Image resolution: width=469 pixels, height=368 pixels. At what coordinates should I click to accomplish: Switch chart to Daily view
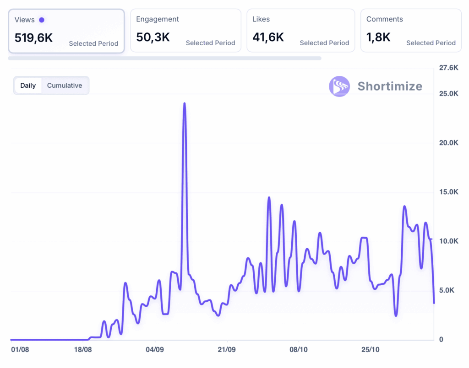[28, 85]
